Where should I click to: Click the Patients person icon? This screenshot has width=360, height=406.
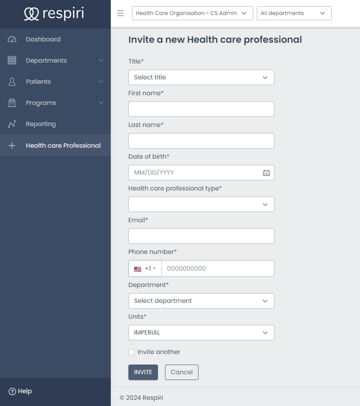[x=12, y=82]
